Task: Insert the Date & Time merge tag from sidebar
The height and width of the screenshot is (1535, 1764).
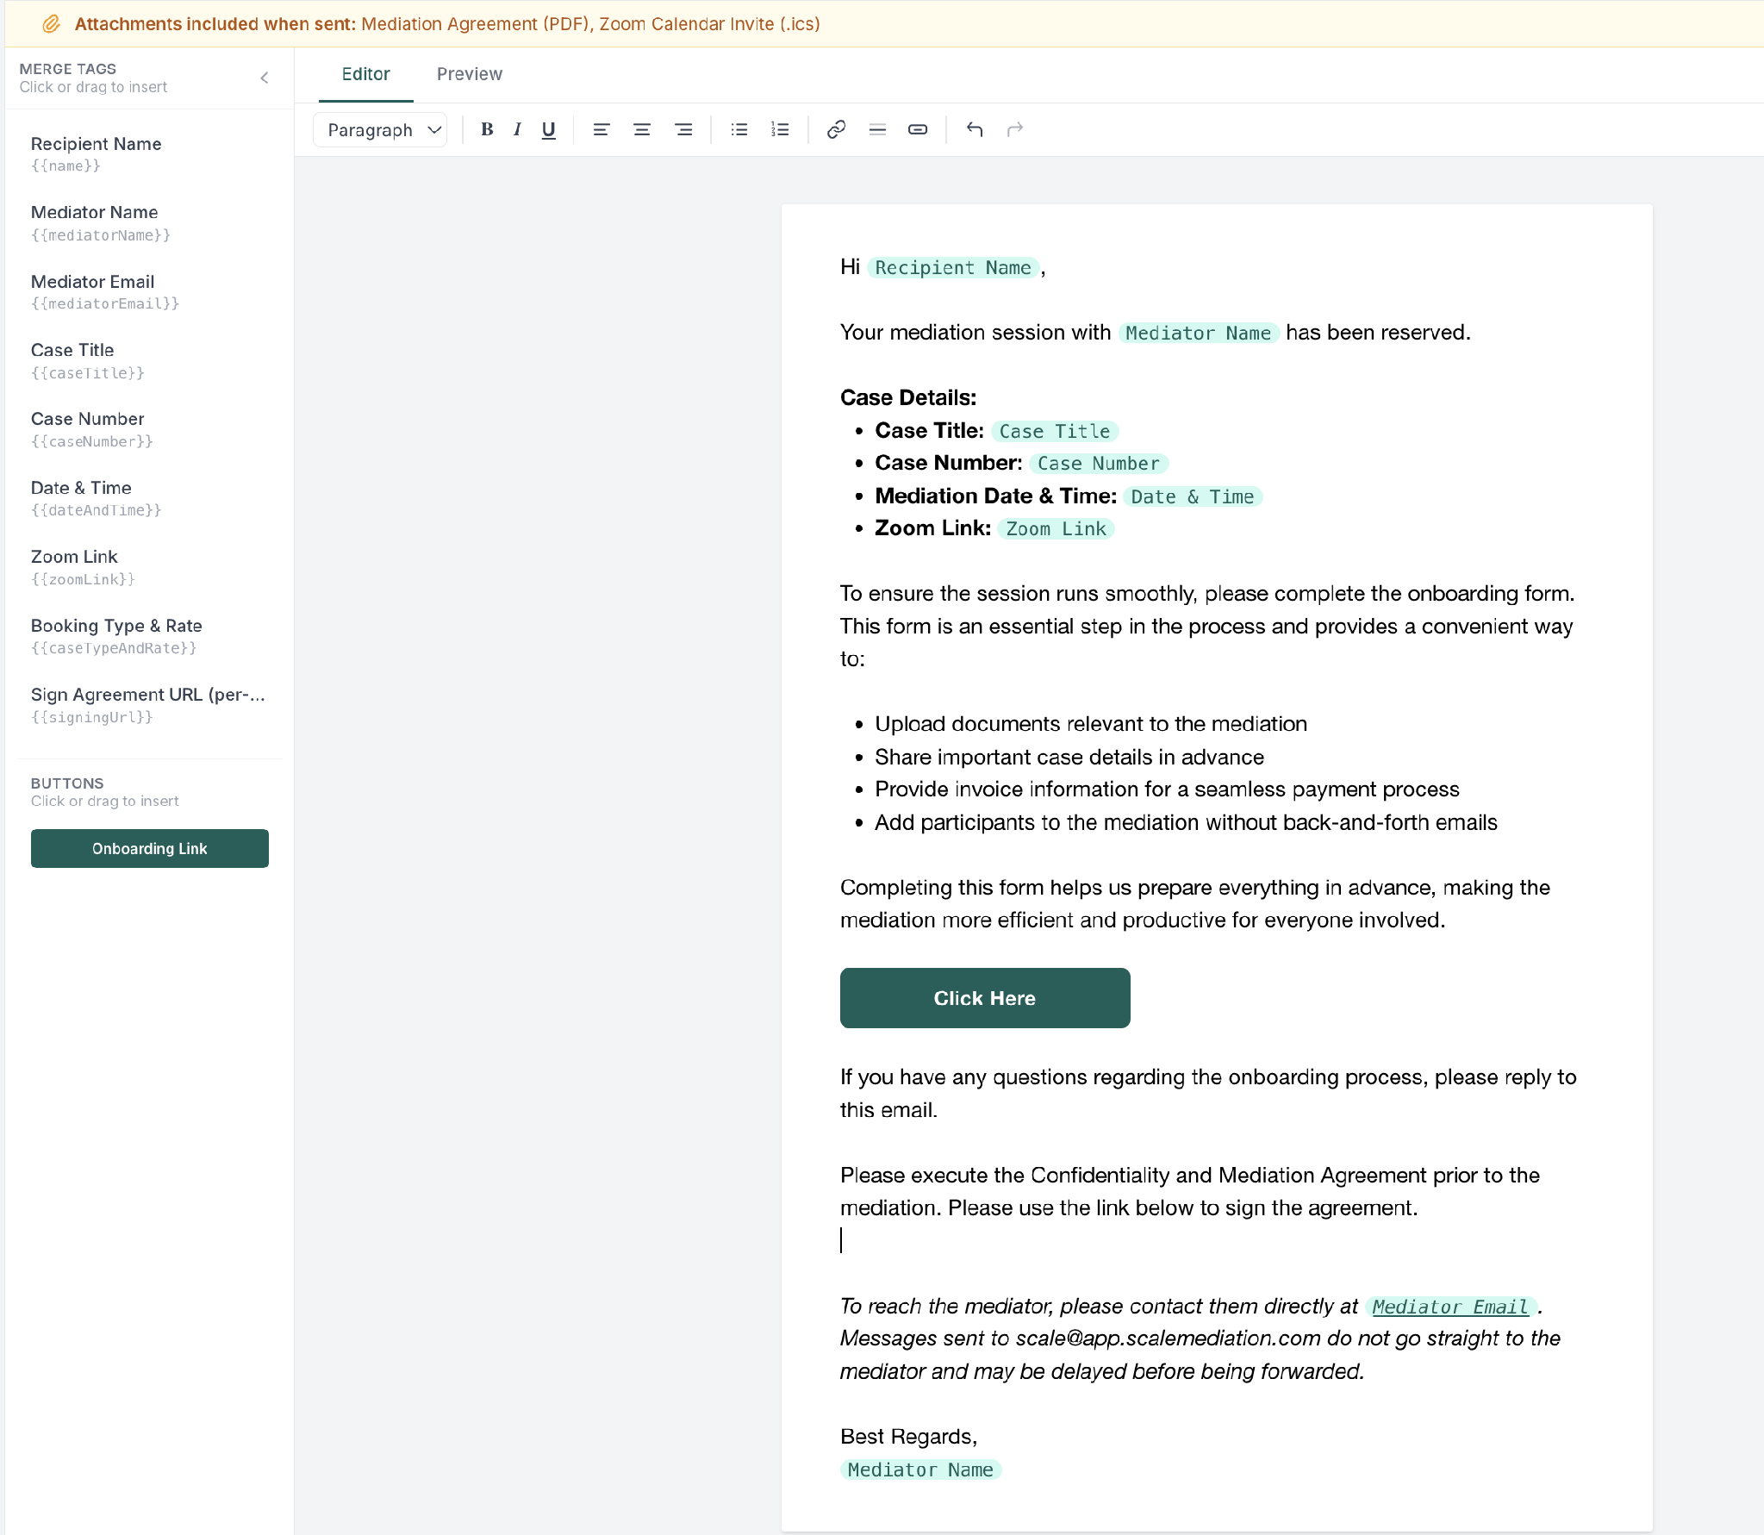Action: [x=148, y=498]
